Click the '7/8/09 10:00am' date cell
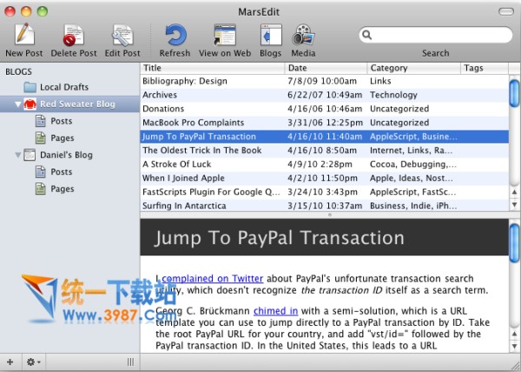521x372 pixels. [322, 81]
